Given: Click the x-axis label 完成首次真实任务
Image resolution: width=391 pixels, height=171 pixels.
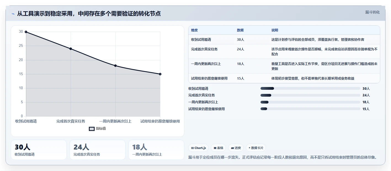Looking at the screenshot, I should (71, 121).
